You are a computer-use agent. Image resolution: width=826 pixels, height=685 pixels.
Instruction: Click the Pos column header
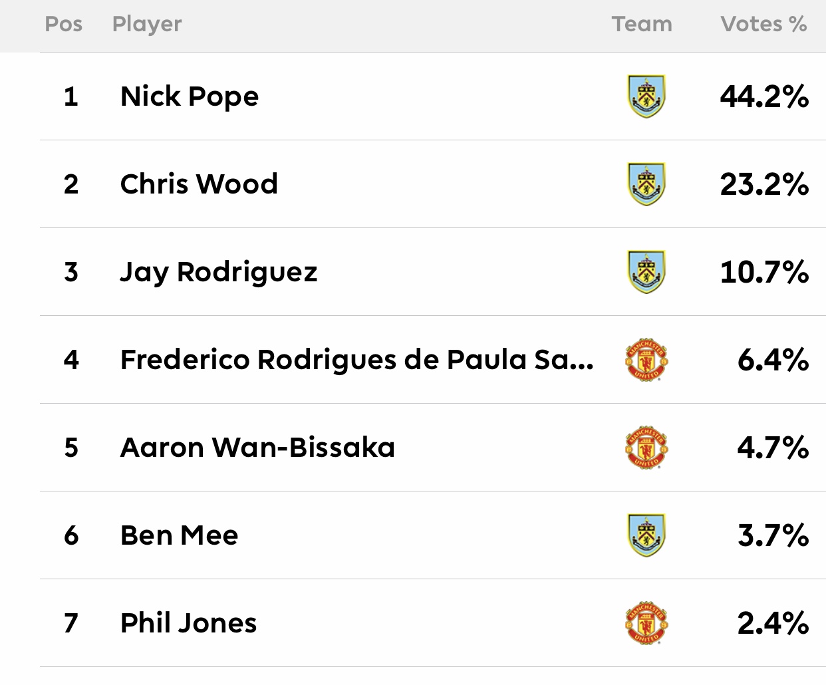click(64, 24)
